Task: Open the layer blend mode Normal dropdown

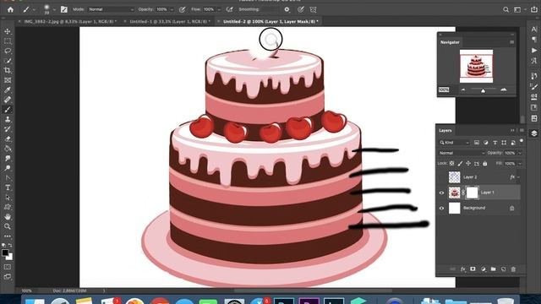Action: click(x=462, y=153)
